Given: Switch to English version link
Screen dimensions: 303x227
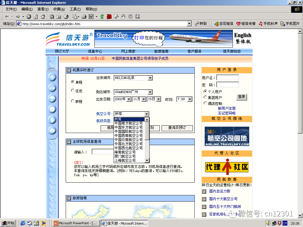Looking at the screenshot, I should [x=243, y=35].
